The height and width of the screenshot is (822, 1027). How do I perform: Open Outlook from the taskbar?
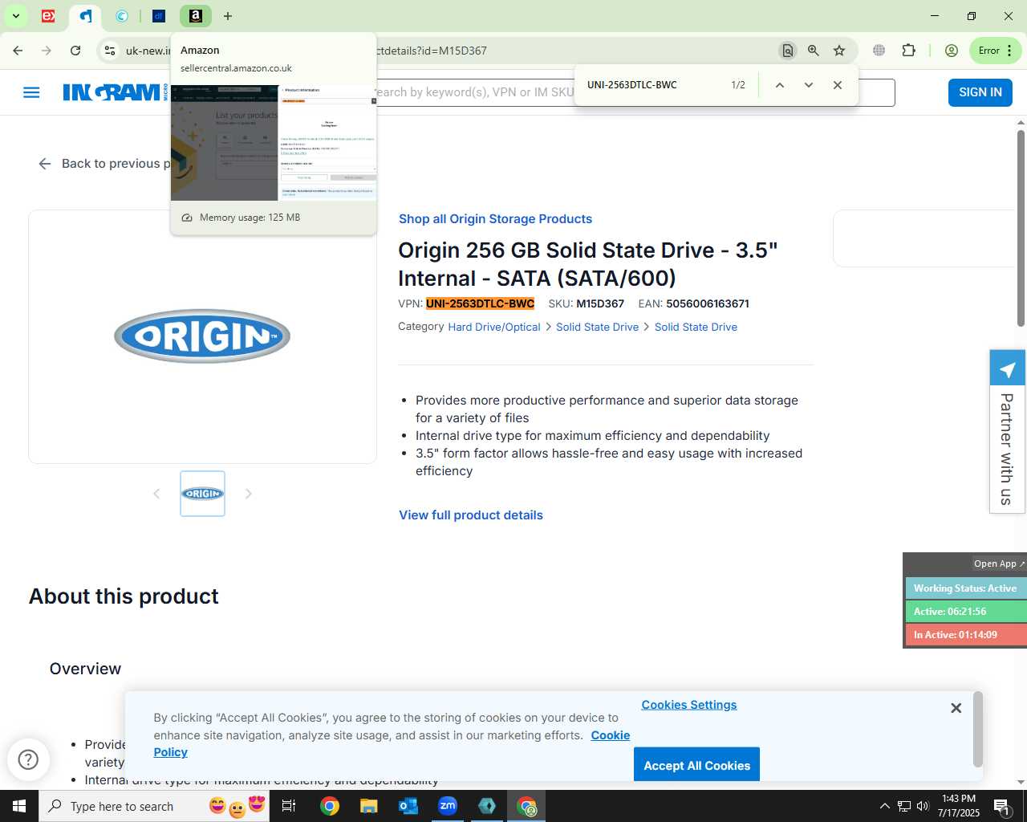(408, 806)
